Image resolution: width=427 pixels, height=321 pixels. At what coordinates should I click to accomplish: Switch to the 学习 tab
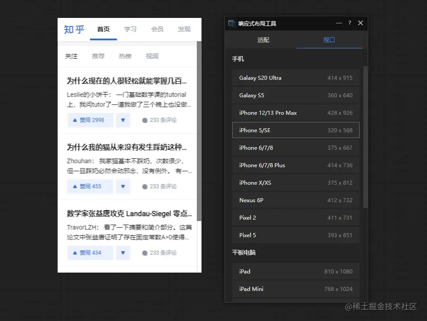pyautogui.click(x=130, y=29)
